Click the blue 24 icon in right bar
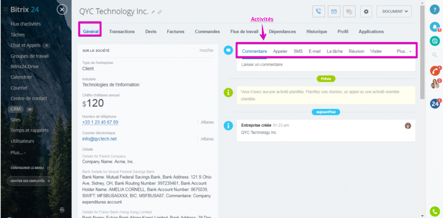This screenshot has width=443, height=218. point(435,104)
